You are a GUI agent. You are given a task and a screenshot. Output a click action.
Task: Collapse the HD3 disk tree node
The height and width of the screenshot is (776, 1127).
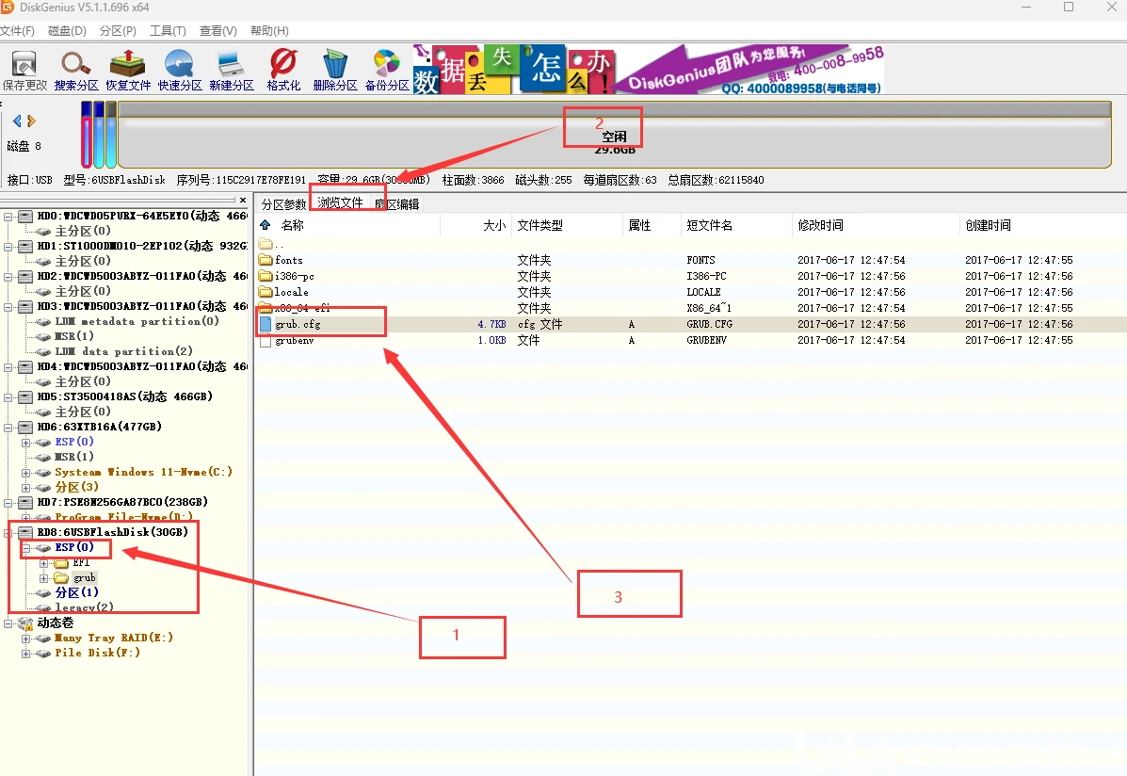point(8,307)
